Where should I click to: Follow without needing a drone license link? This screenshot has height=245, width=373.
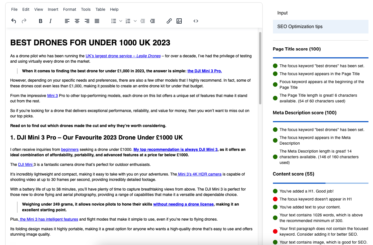point(183,204)
